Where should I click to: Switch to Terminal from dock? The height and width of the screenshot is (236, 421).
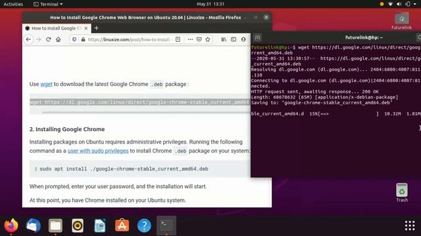166,226
